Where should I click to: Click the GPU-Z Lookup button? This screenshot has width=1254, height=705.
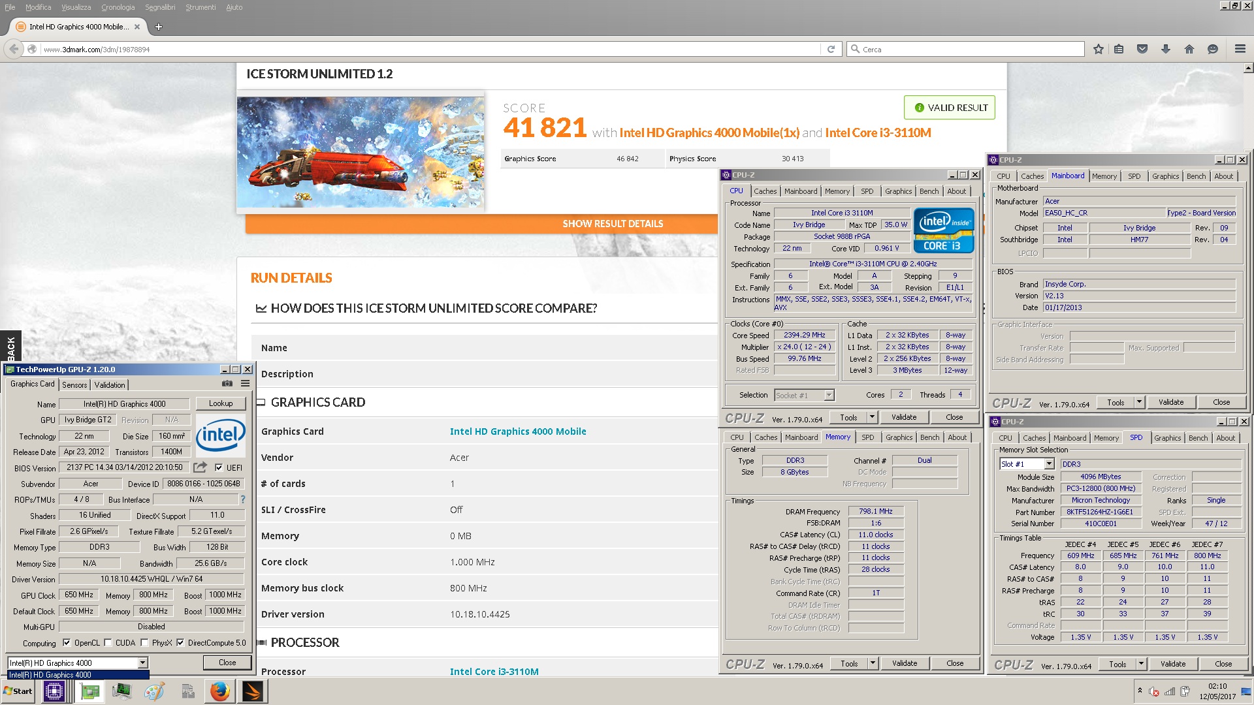[220, 403]
